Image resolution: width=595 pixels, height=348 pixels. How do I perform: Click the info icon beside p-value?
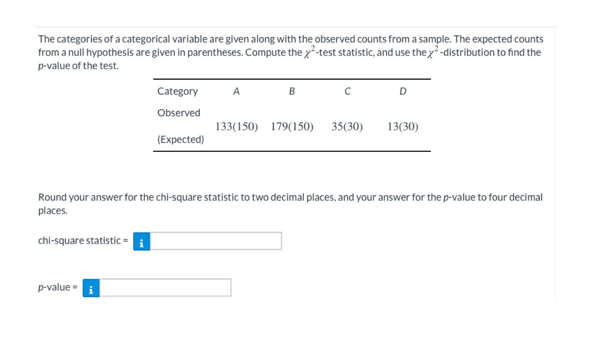[91, 288]
